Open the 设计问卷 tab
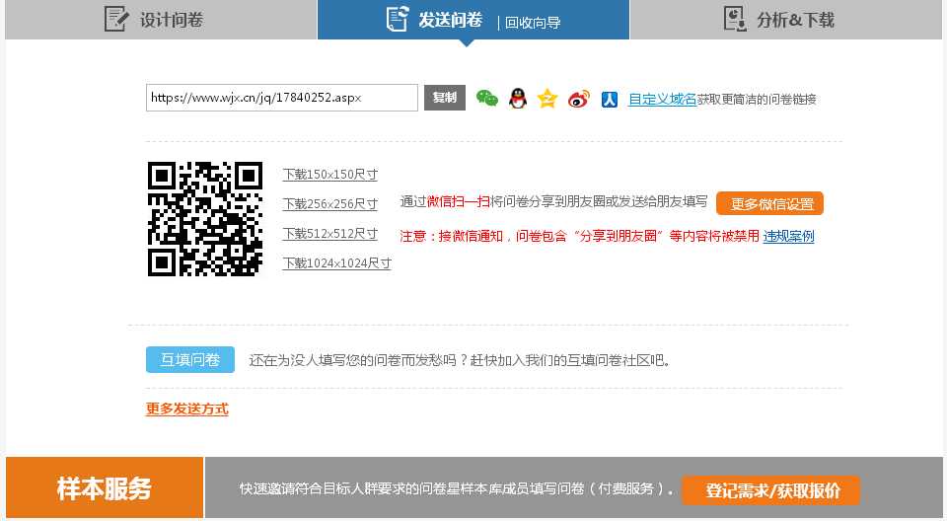Image resolution: width=947 pixels, height=521 pixels. [161, 20]
